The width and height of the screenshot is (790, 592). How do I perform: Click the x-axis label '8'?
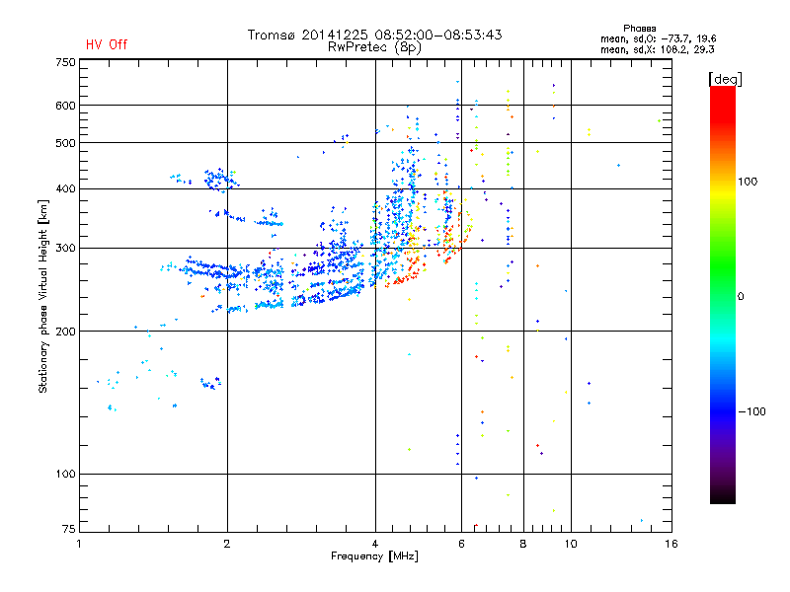(523, 544)
